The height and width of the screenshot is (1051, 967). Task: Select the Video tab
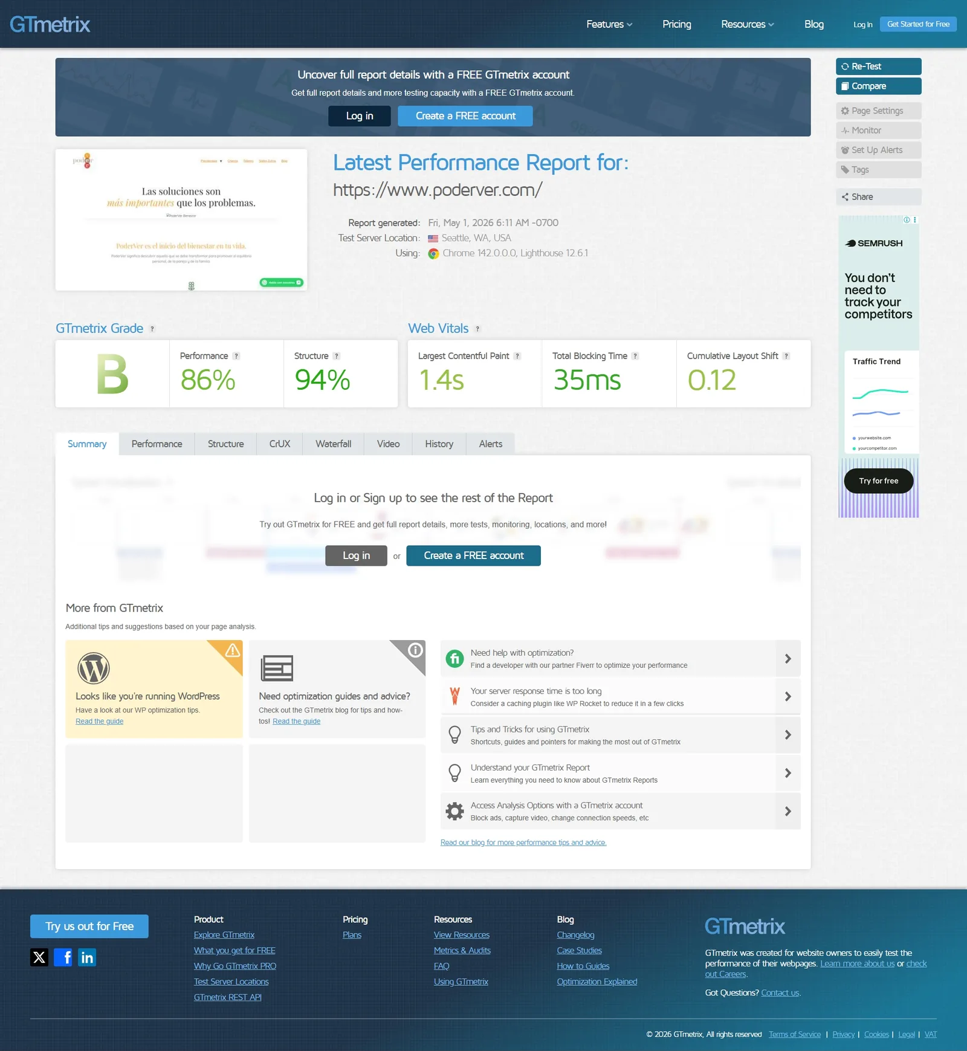coord(389,444)
